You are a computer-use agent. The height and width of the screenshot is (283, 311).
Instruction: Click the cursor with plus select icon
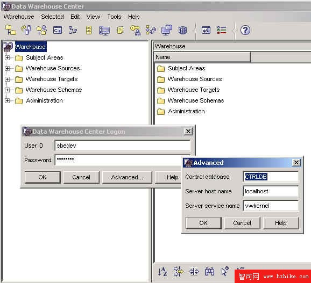(225, 271)
